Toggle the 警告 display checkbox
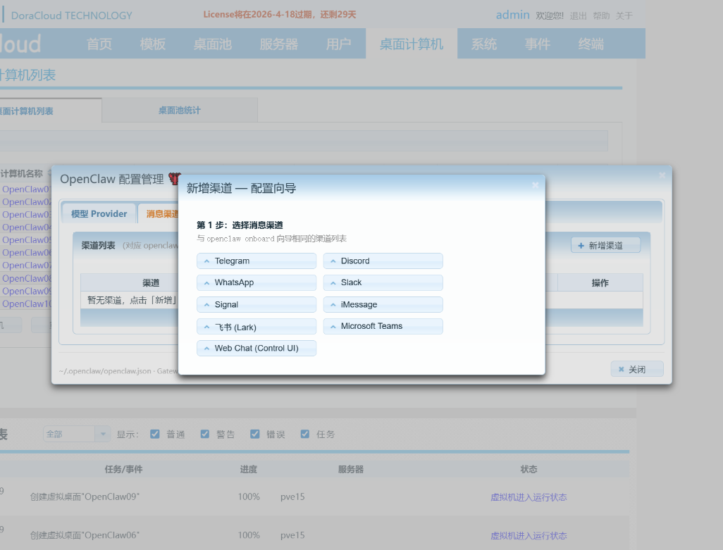The height and width of the screenshot is (550, 723). (x=205, y=434)
